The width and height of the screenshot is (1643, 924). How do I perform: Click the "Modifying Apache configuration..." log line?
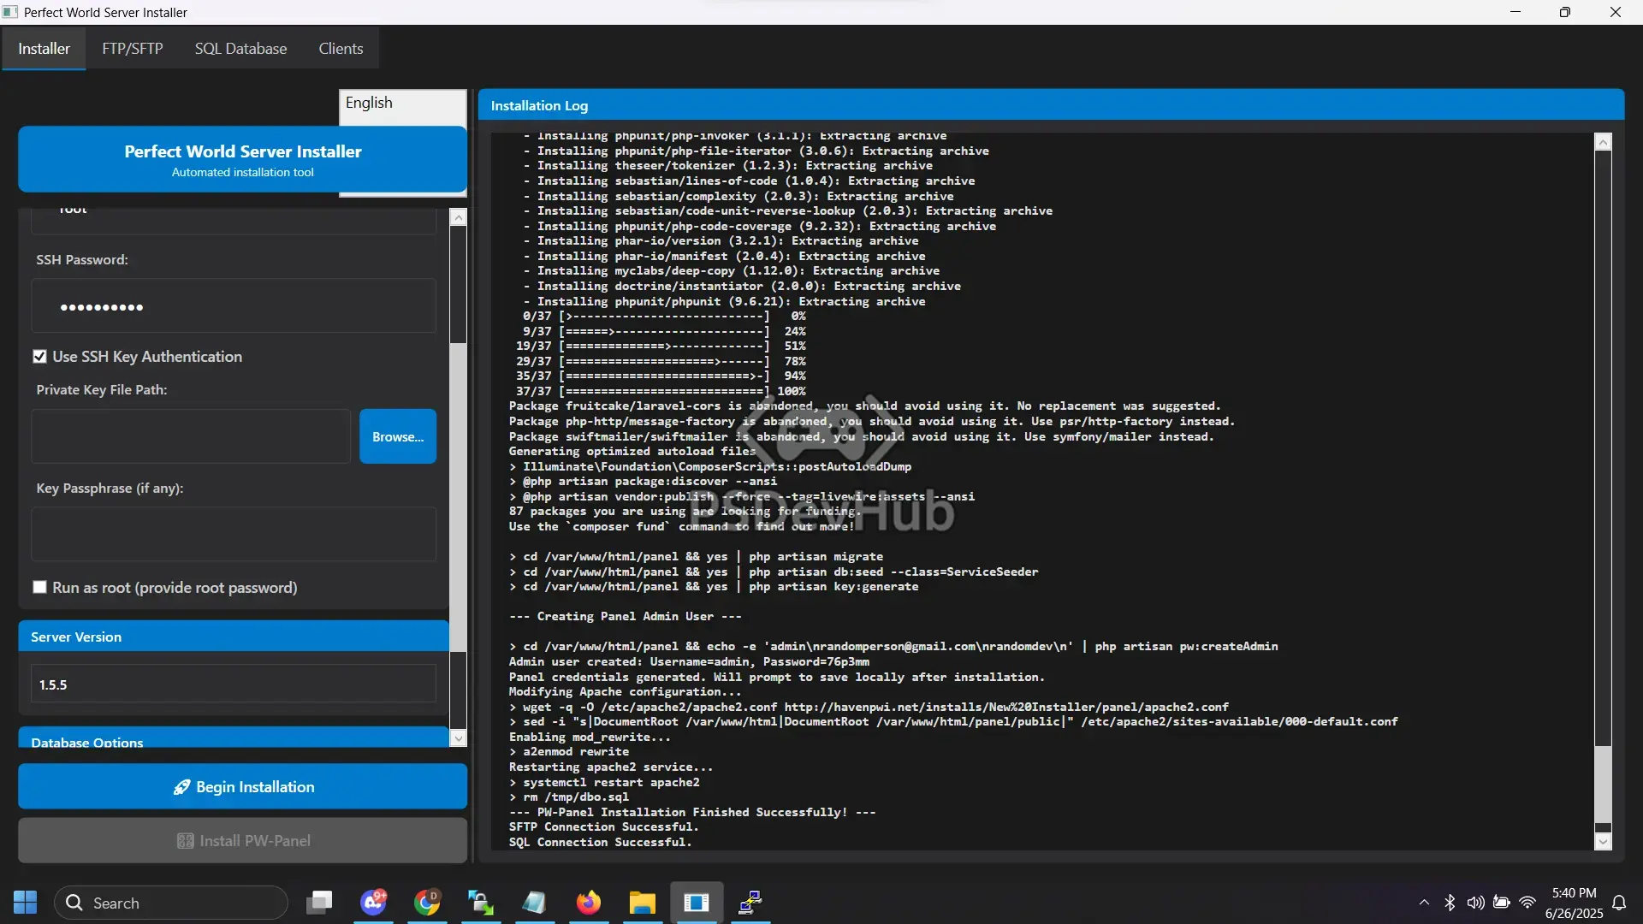(x=625, y=692)
